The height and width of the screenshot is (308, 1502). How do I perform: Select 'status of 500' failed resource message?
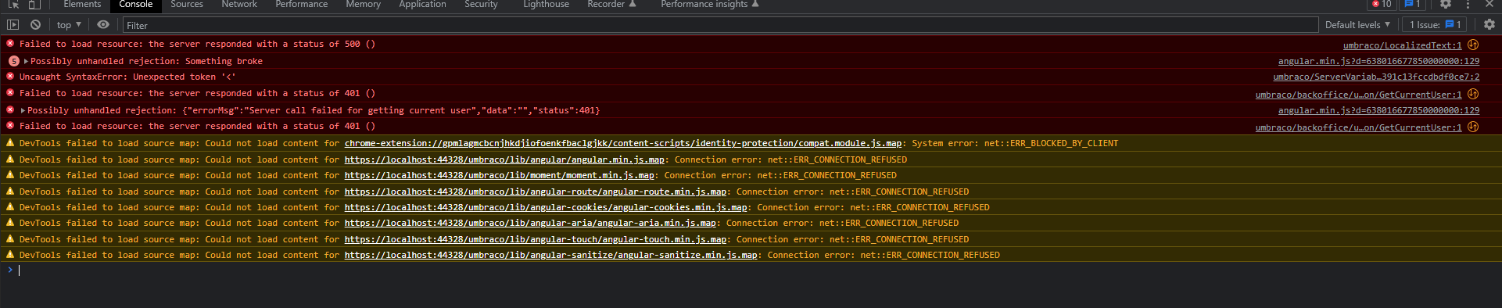(197, 44)
